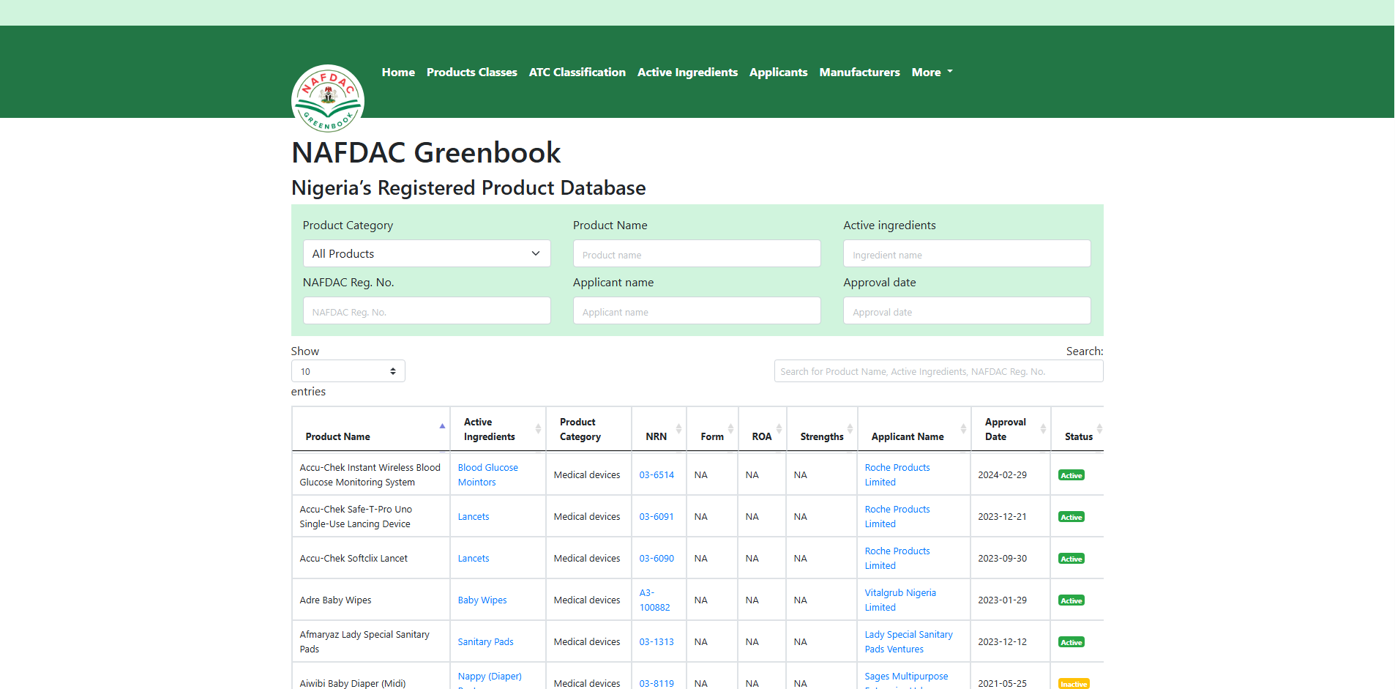Sort by Active Ingredients column arrows
1395x689 pixels.
point(538,429)
